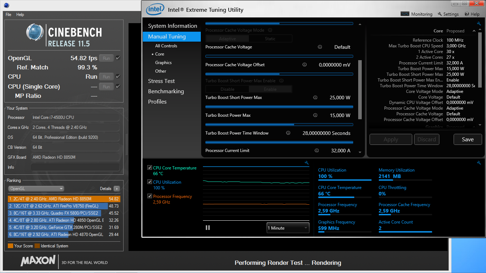Viewport: 486px width, 273px height.
Task: Collapse the Core Proposed section
Action: (x=474, y=31)
